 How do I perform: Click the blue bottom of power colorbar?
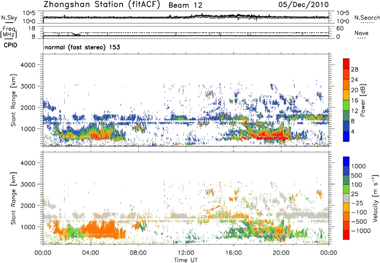(346, 136)
